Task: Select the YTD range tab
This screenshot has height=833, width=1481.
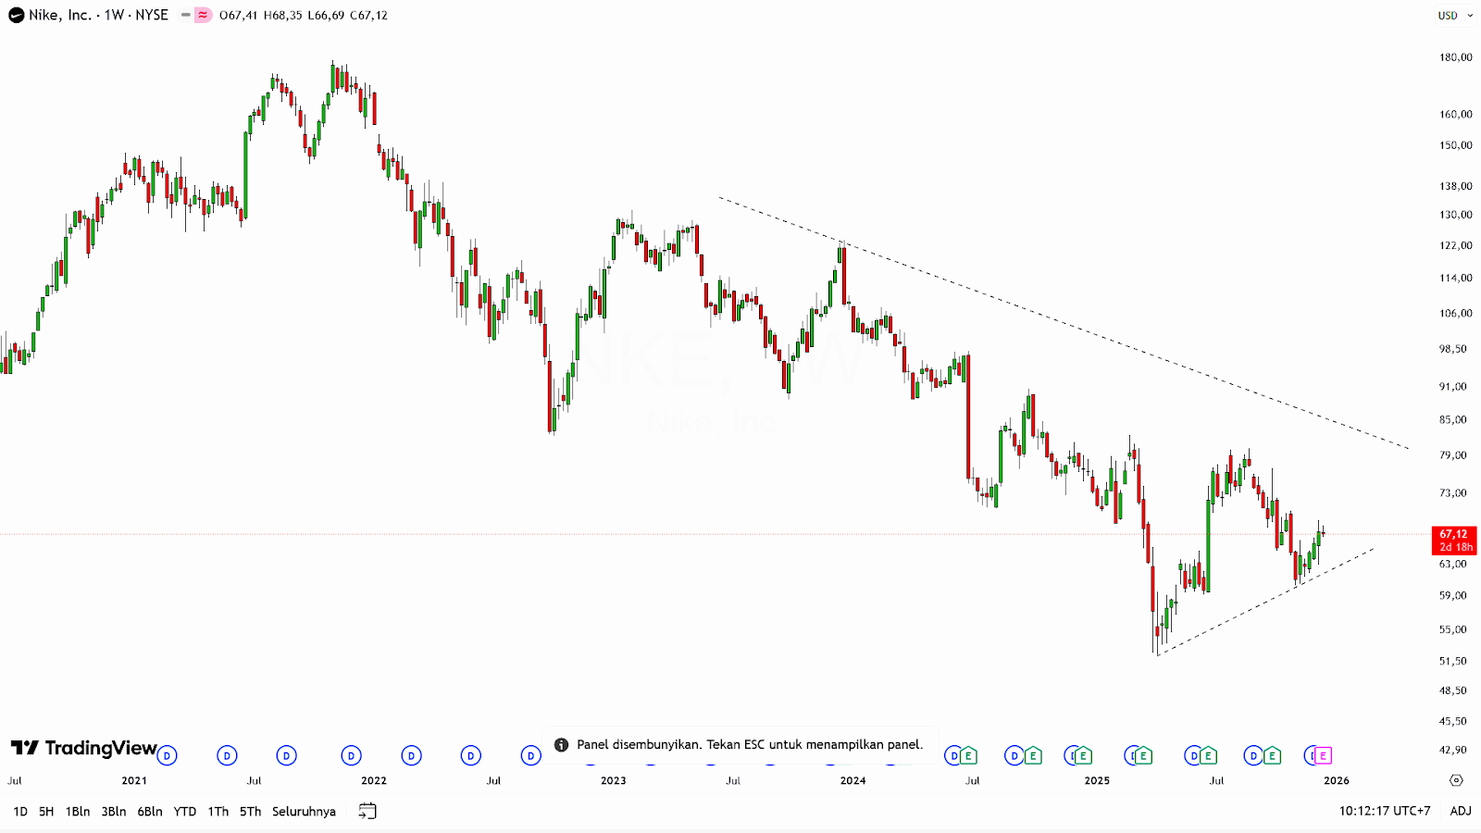Action: pyautogui.click(x=184, y=811)
